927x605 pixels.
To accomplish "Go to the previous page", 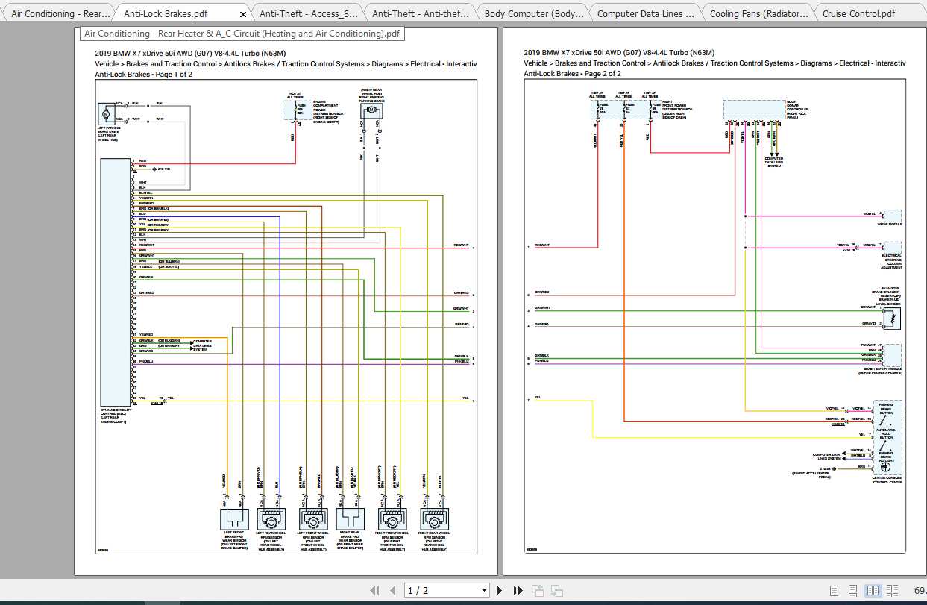I will point(392,590).
